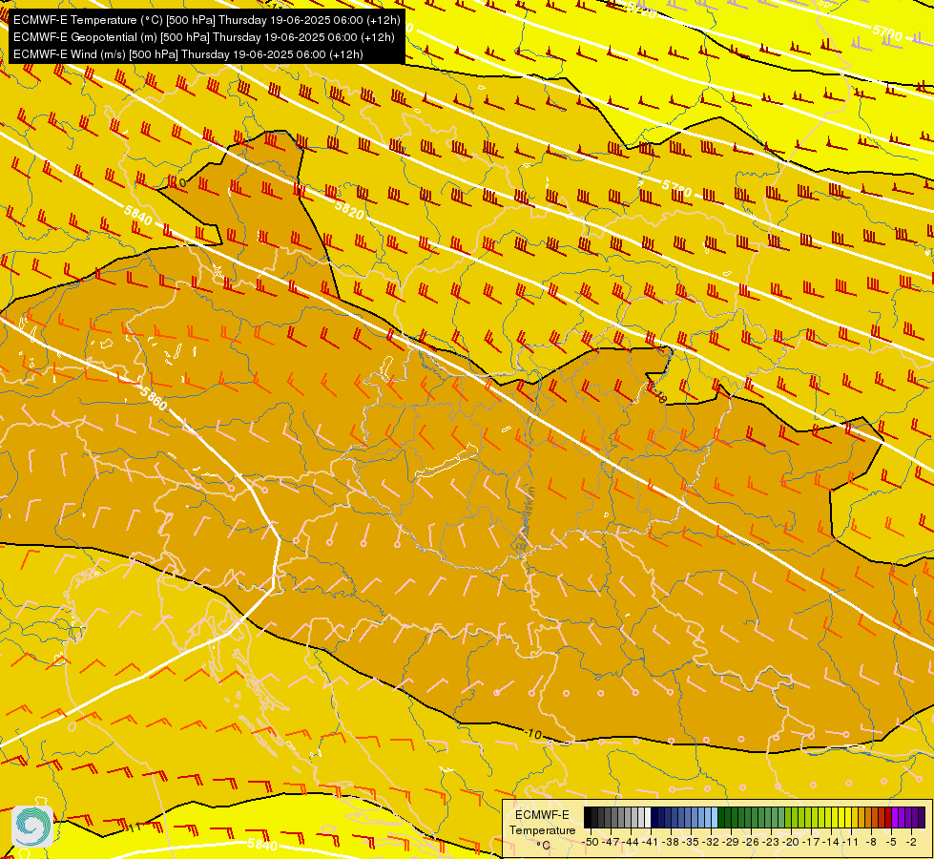The width and height of the screenshot is (934, 859).
Task: Pick the lightest blue swatch above -32
Action: click(x=715, y=817)
